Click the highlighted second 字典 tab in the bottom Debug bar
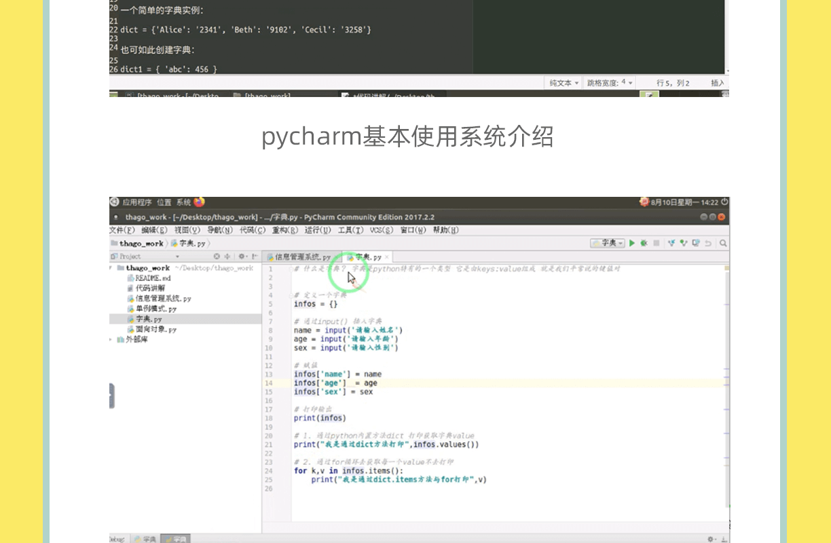Viewport: 831px width, 543px height. click(x=174, y=539)
